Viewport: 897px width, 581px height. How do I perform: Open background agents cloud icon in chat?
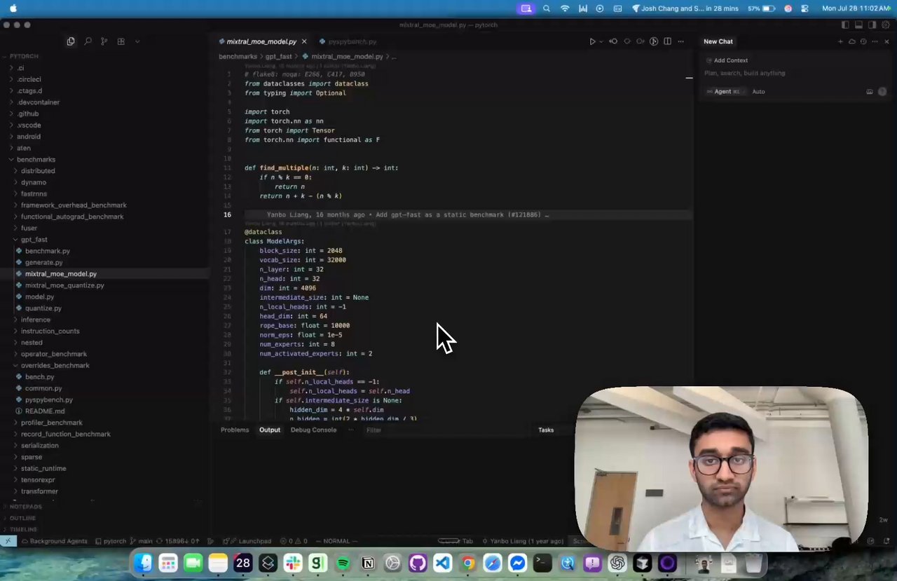(x=851, y=41)
